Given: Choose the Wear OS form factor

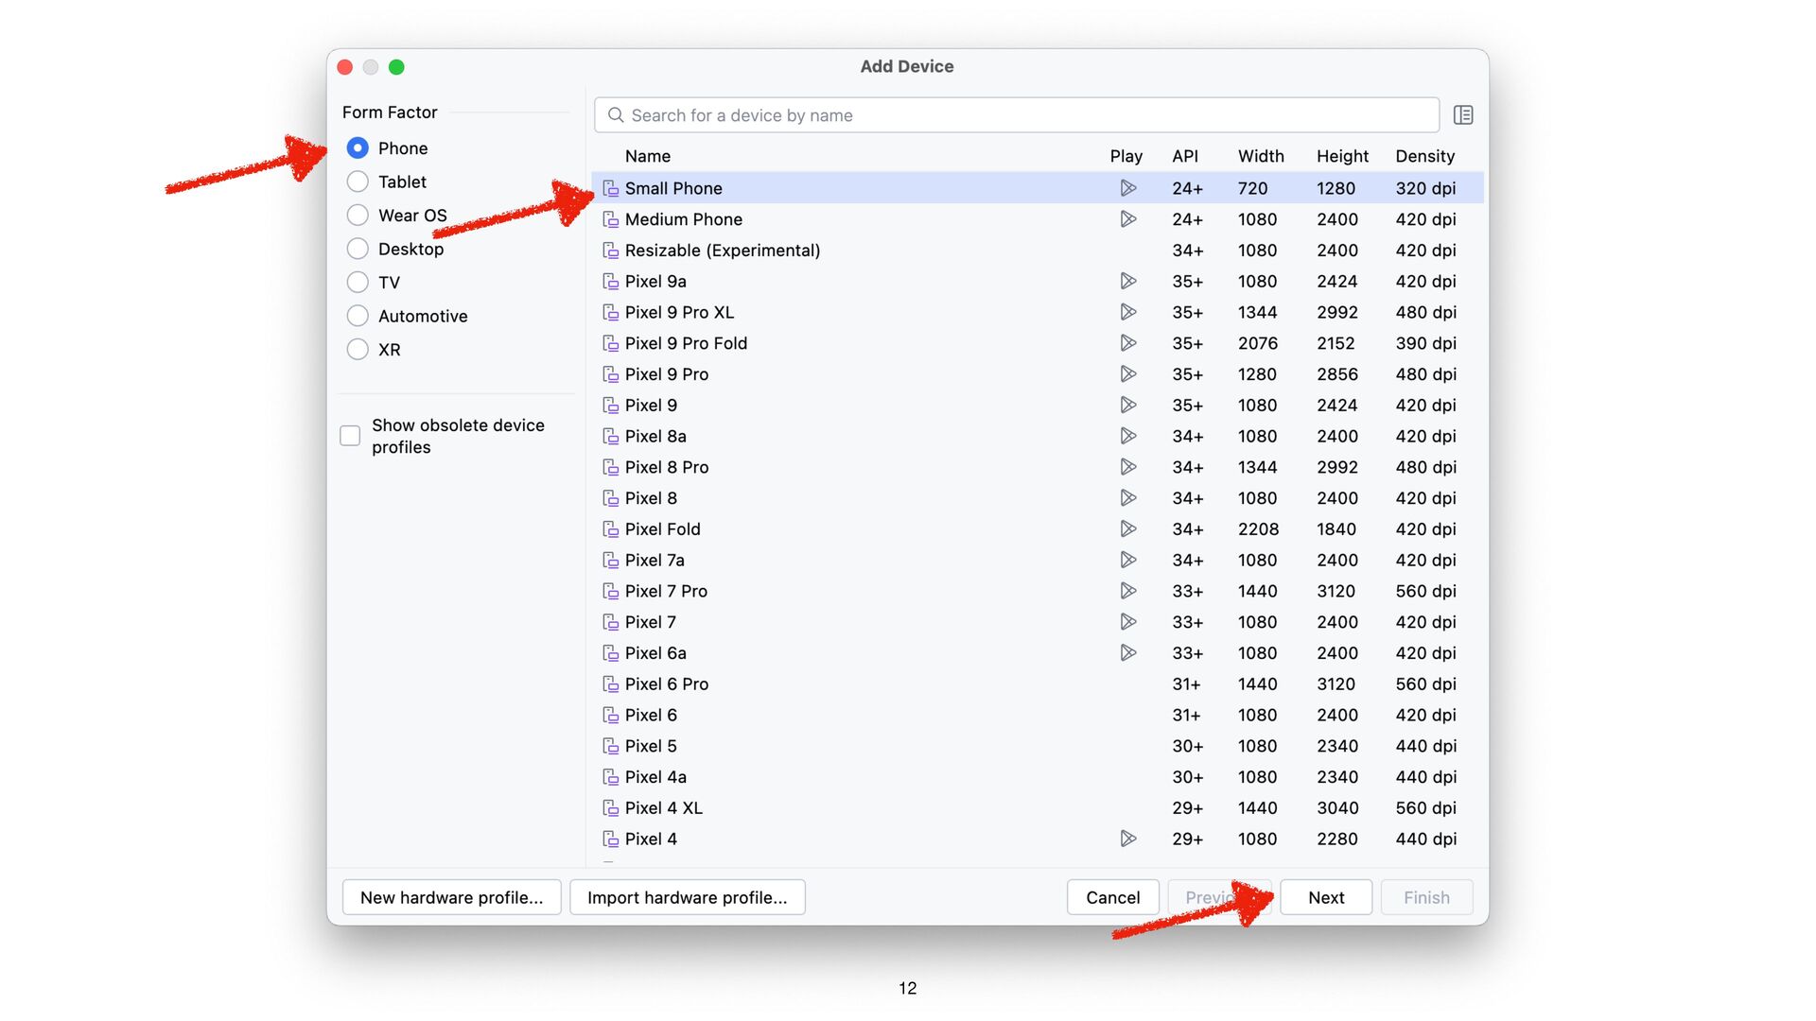Looking at the screenshot, I should (x=358, y=216).
